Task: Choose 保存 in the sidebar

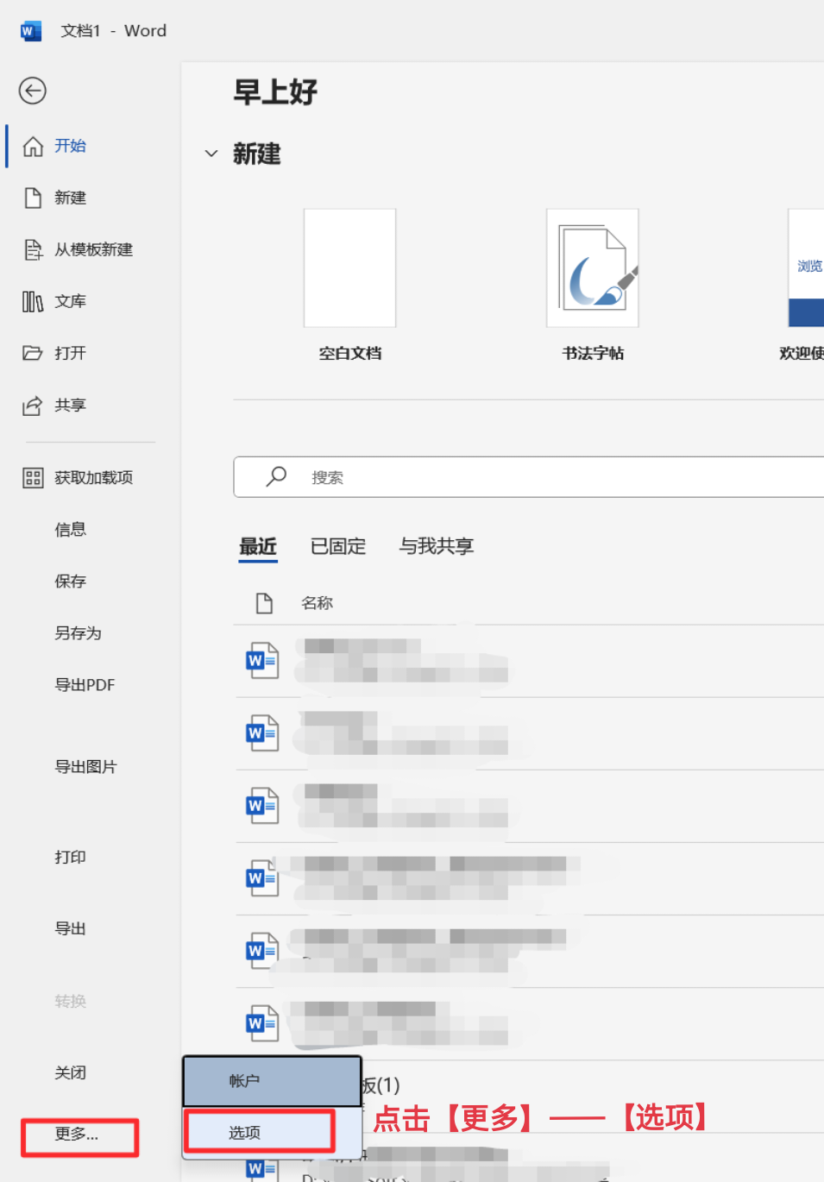Action: (x=70, y=582)
